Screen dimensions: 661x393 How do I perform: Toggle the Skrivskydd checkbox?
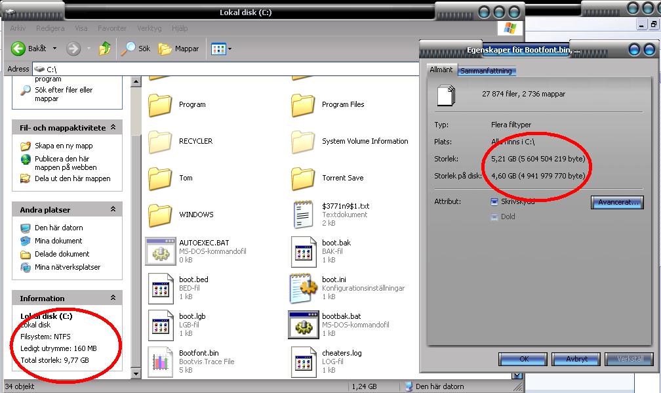tap(494, 202)
